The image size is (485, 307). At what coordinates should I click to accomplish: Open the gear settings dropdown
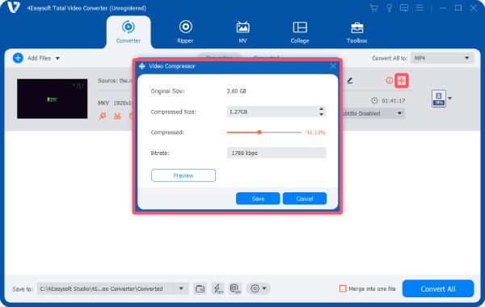259,288
